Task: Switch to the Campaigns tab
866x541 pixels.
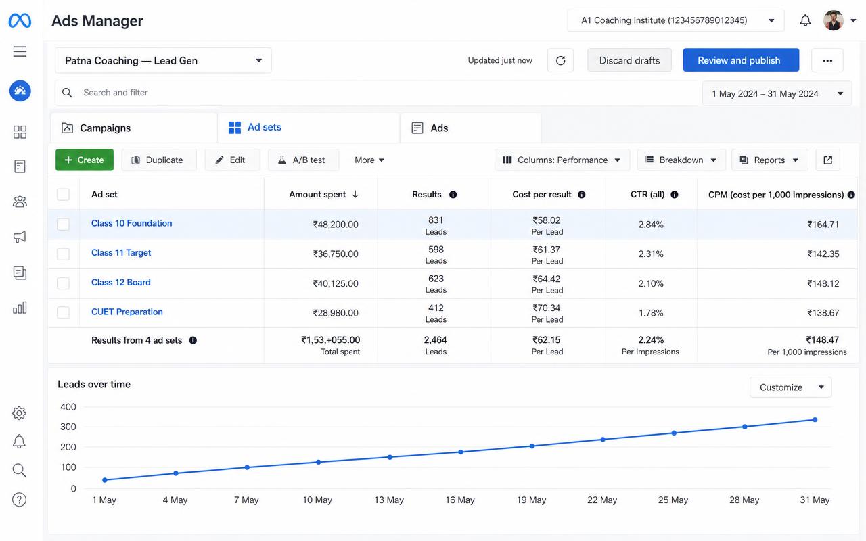Action: [134, 128]
